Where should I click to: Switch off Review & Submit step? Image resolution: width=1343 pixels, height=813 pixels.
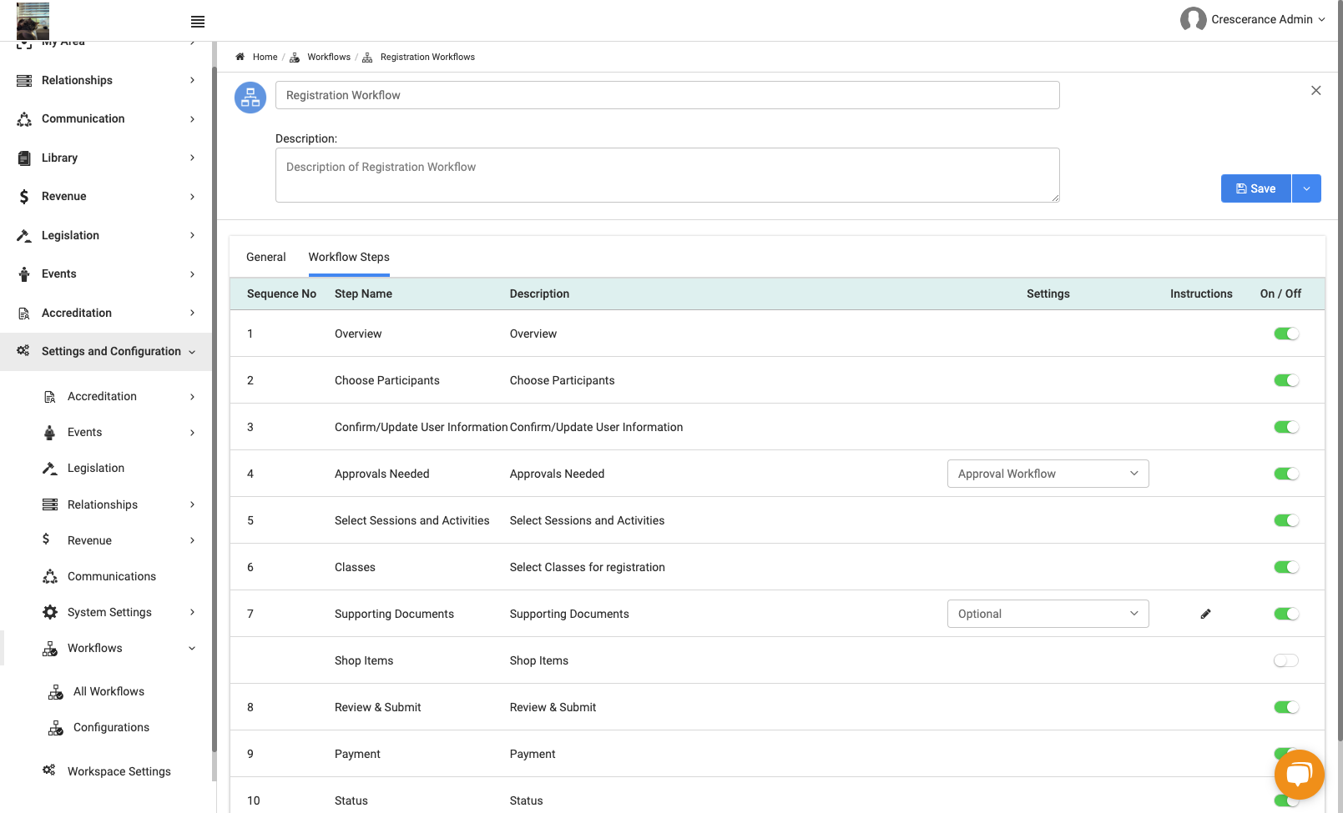tap(1286, 707)
